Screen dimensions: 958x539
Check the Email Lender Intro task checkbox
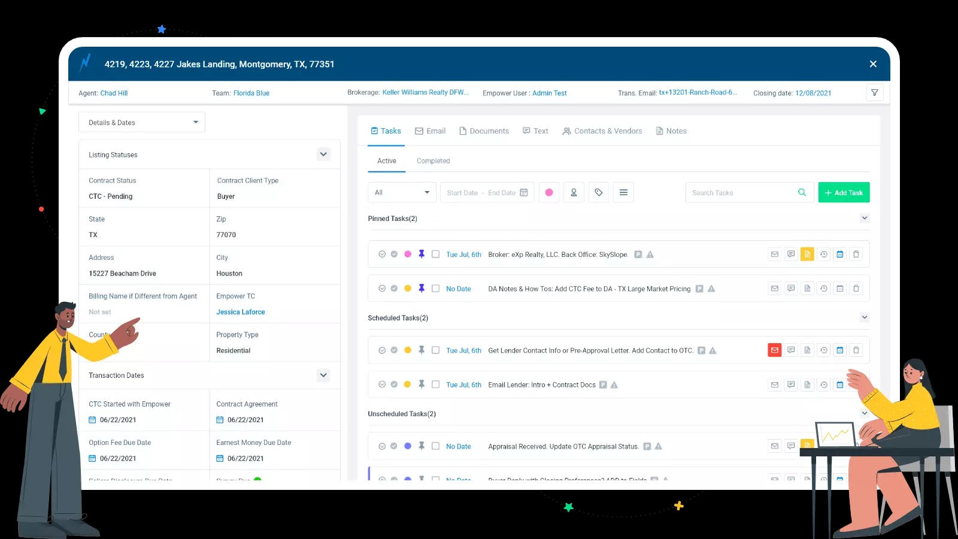point(435,384)
